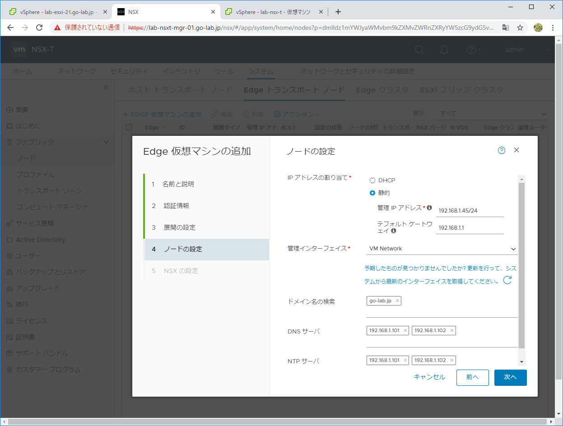Open バックアップとリストア in the sidebar

point(51,272)
